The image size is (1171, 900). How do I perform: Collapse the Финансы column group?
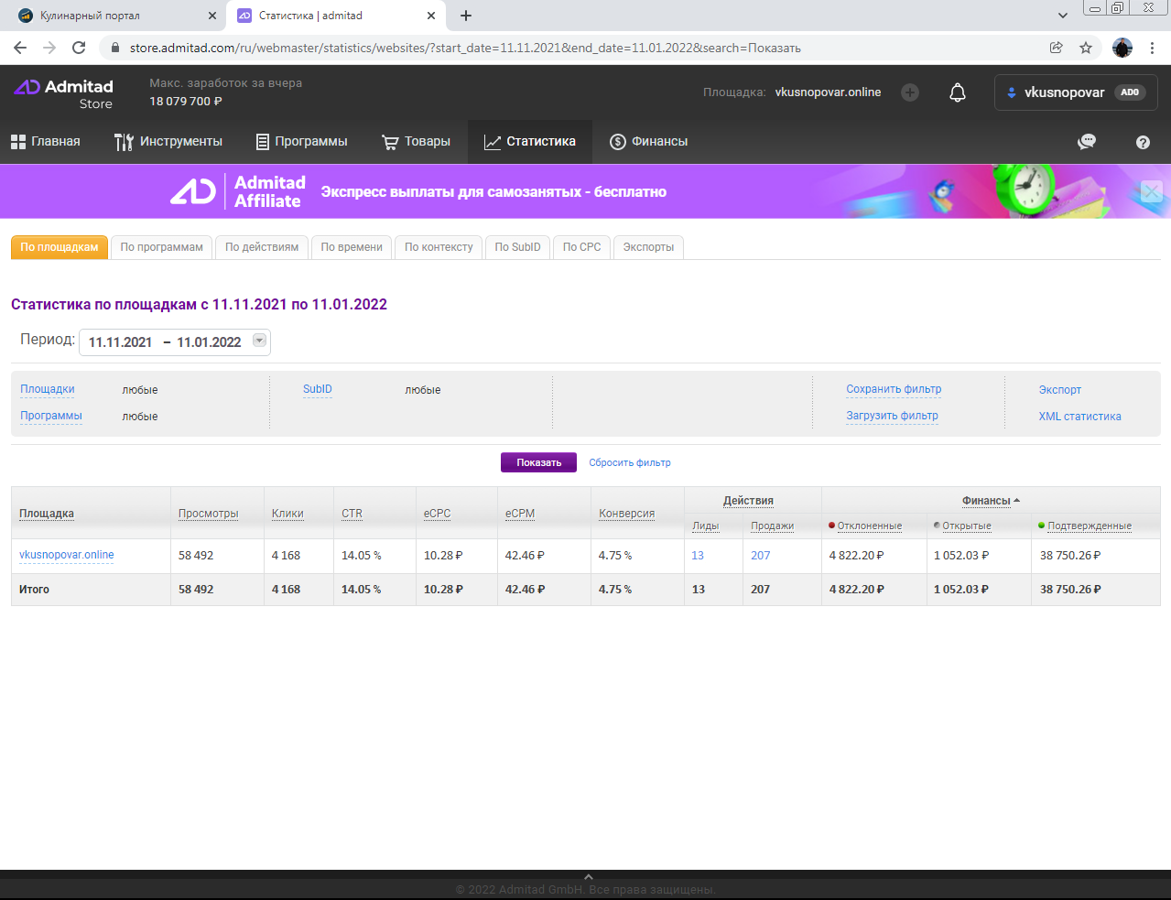(x=991, y=501)
